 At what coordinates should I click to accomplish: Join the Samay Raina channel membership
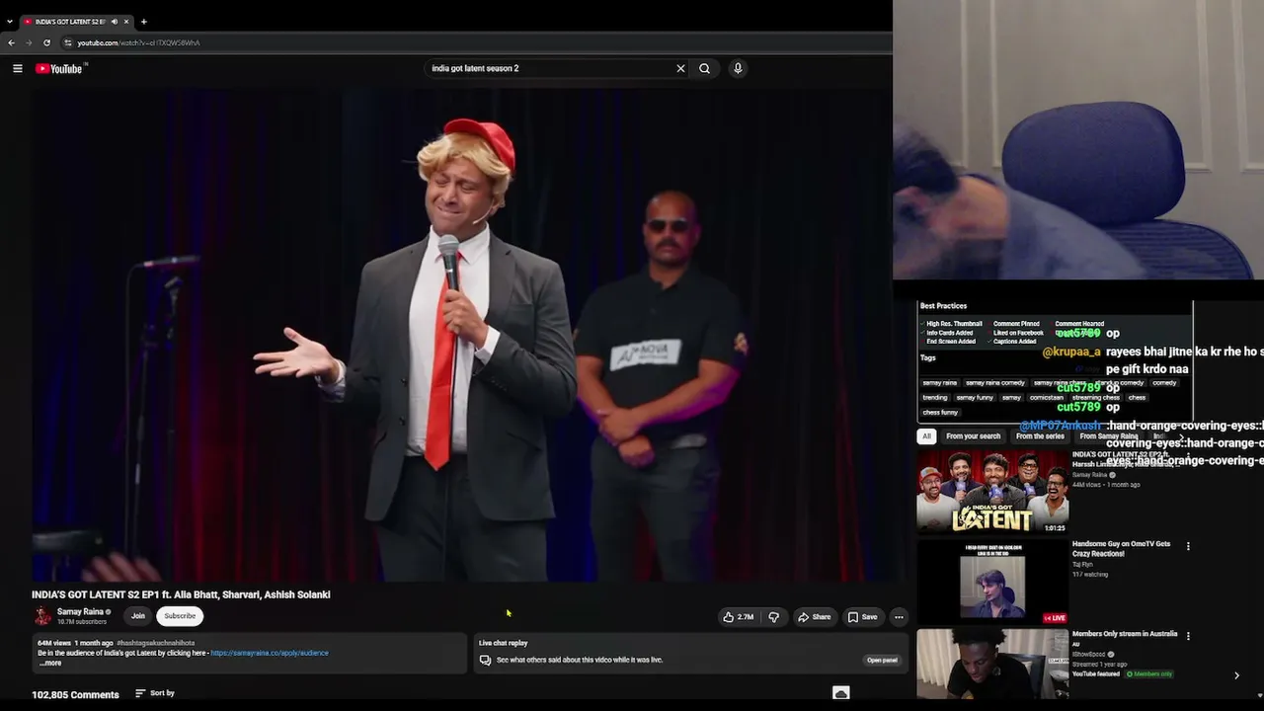[x=138, y=616]
